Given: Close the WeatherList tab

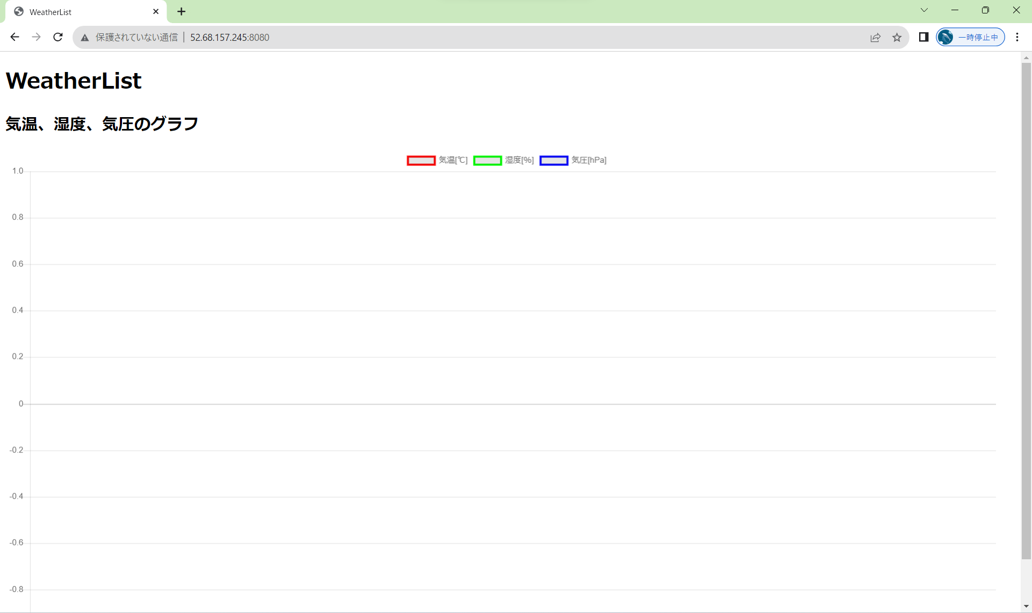Looking at the screenshot, I should tap(156, 11).
